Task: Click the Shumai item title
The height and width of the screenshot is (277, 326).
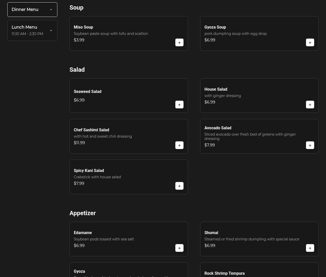Action: click(x=211, y=233)
